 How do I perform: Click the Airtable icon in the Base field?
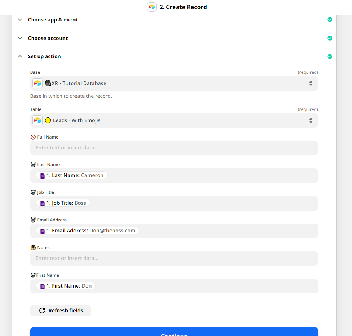tap(37, 83)
